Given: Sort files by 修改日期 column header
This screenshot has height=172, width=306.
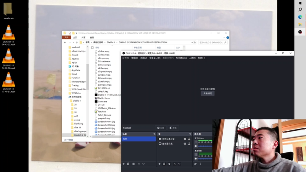Looking at the screenshot, I should click(138, 47).
